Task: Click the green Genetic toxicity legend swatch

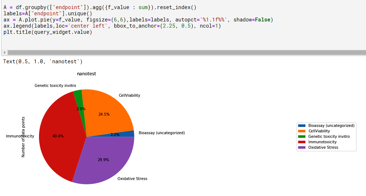Action: pos(302,136)
